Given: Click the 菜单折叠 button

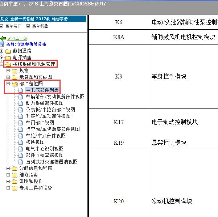Looking at the screenshot, I should click(x=40, y=26).
